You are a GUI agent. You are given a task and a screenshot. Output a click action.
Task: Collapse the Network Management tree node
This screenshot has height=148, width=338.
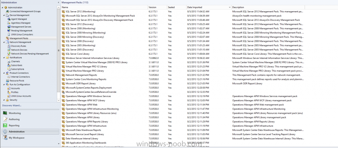(4, 42)
